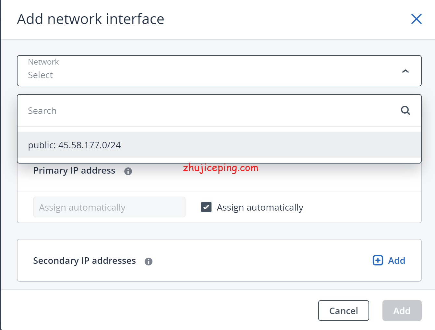Click the greyed-out Add button at bottom
The width and height of the screenshot is (435, 330).
coord(402,311)
